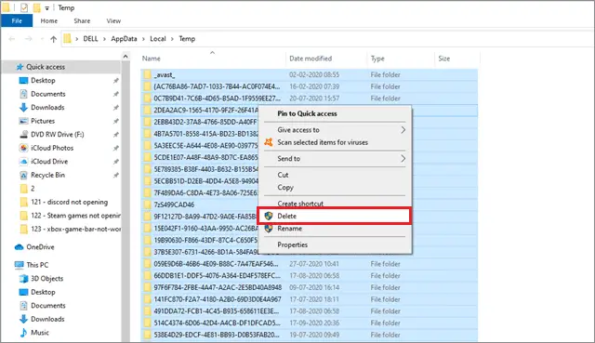The image size is (595, 343).
Task: Click the 538E4D29-EDCF-4E81 folder icon
Action: coord(147,335)
